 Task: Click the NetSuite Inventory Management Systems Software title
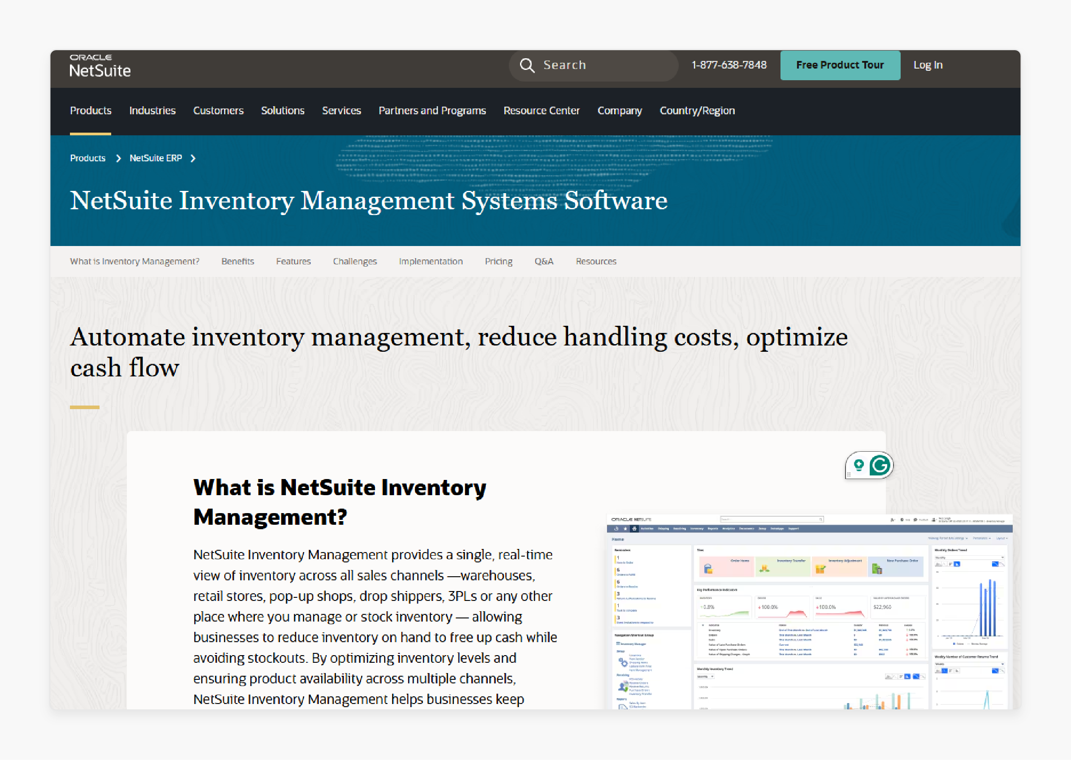tap(369, 201)
